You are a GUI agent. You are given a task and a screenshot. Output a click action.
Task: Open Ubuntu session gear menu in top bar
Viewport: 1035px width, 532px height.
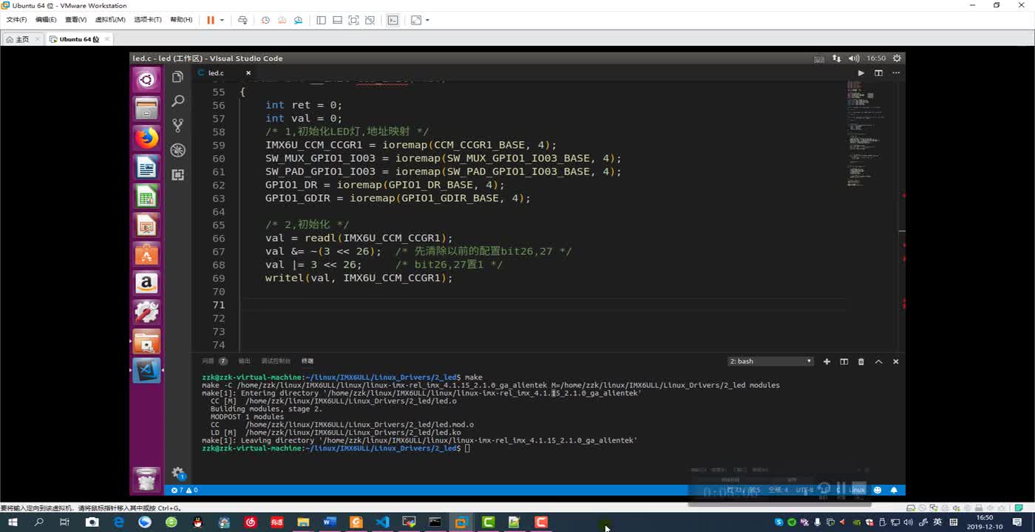tap(897, 58)
